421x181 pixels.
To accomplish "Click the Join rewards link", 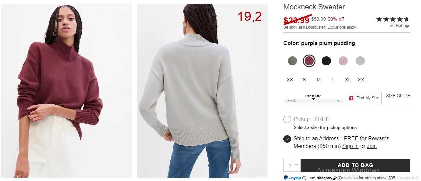I will click(372, 146).
